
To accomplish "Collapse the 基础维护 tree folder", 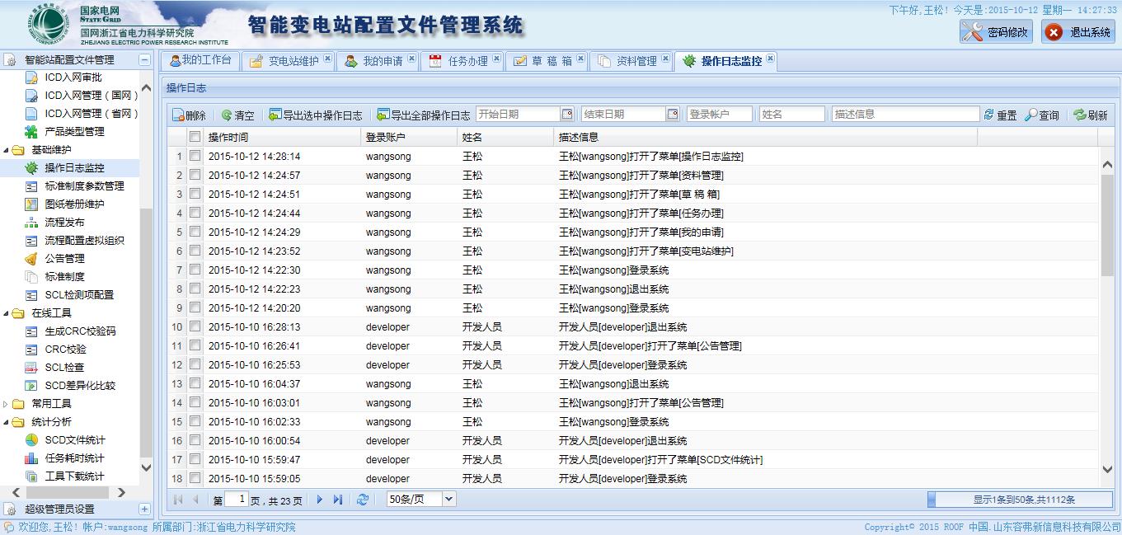I will [7, 150].
